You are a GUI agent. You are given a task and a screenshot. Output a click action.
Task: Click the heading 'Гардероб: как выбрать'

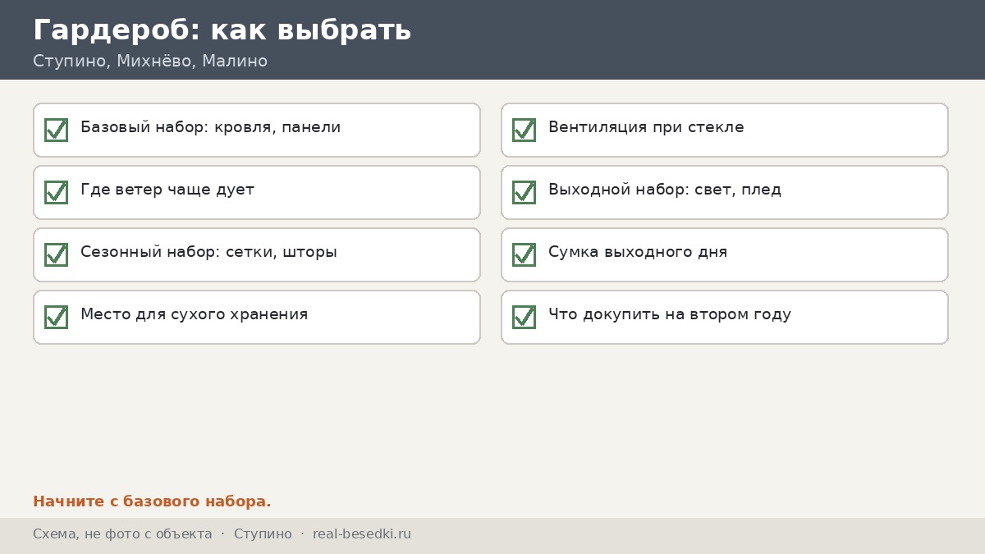pyautogui.click(x=222, y=30)
